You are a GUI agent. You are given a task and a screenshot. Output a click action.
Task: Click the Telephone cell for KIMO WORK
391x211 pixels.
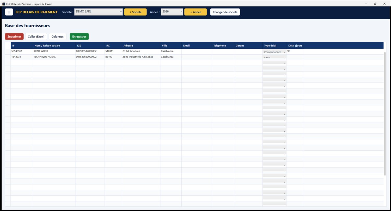pyautogui.click(x=223, y=52)
